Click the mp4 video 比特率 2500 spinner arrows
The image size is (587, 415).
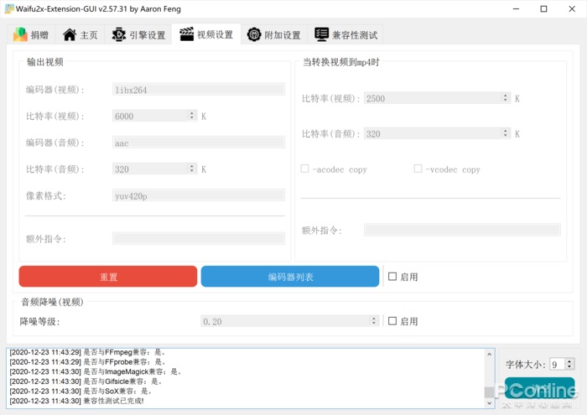tap(505, 98)
